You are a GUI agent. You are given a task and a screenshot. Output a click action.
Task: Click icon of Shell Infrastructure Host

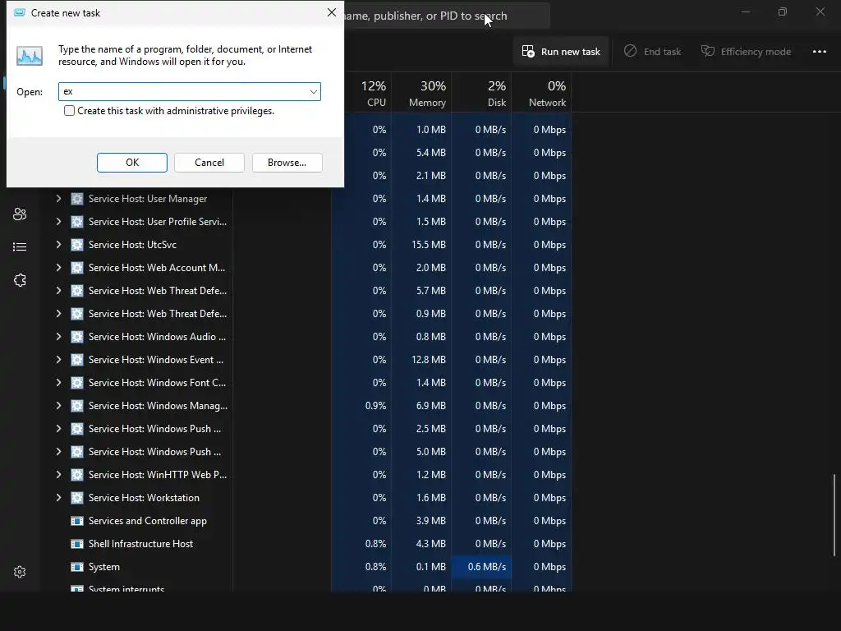(x=77, y=544)
